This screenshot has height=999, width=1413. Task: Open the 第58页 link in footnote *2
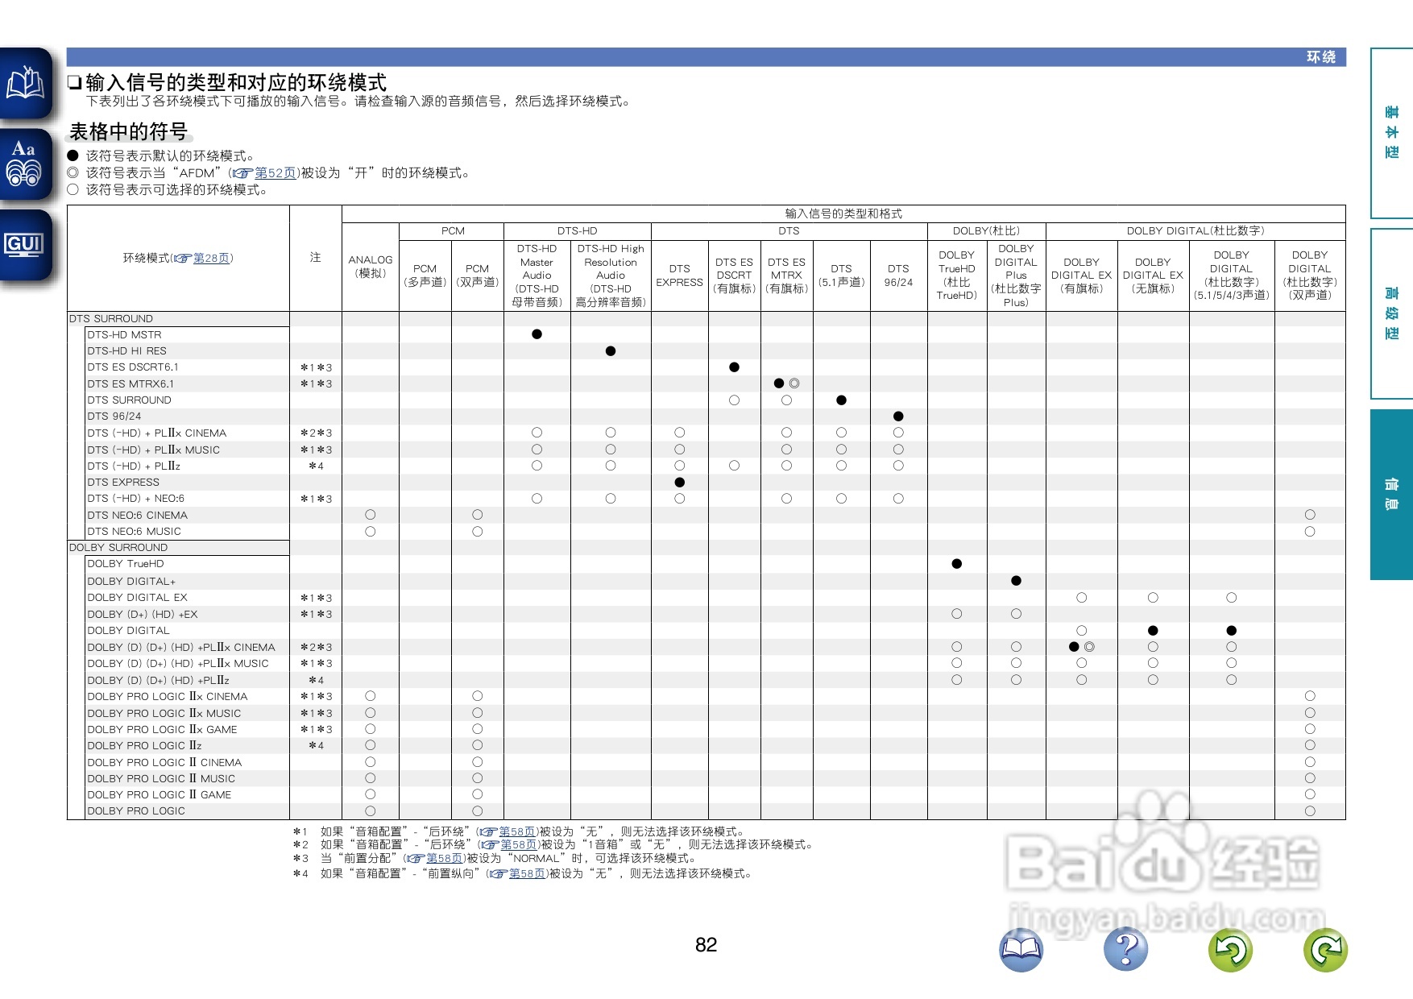pos(519,844)
